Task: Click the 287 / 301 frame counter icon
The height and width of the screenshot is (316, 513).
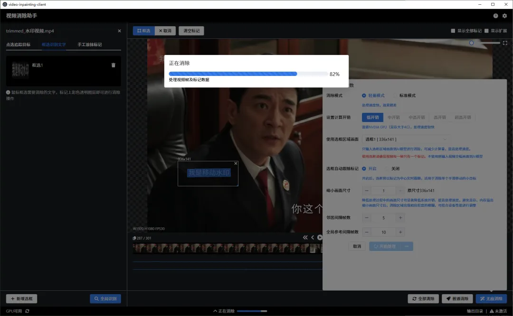Action: pyautogui.click(x=134, y=238)
